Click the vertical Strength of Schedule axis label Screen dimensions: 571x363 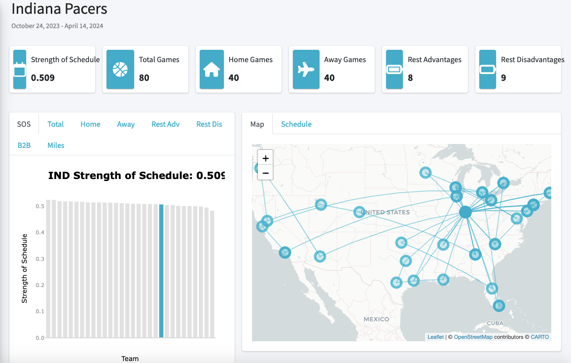pos(24,268)
